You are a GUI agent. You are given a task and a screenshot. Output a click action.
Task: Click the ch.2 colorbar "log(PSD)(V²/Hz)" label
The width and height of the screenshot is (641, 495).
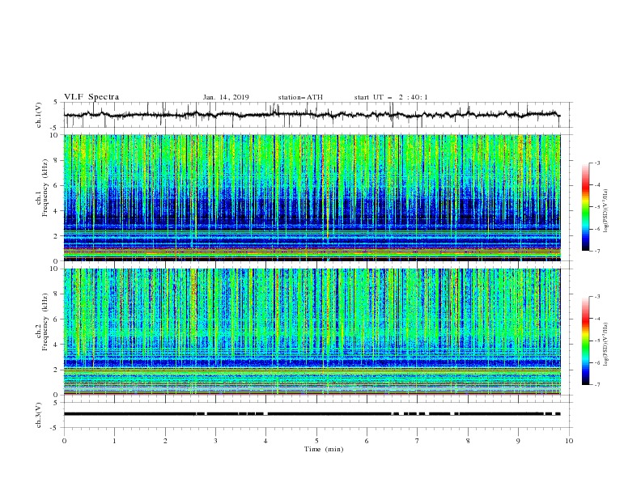[x=606, y=345]
